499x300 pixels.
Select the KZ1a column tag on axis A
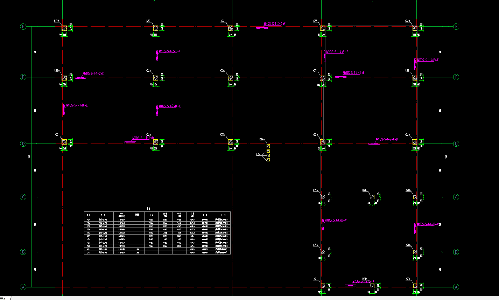[365, 279]
